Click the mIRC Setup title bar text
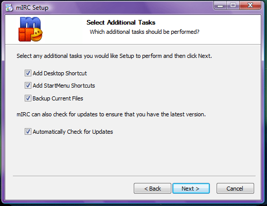Viewport: 267px width, 206px height. click(32, 8)
